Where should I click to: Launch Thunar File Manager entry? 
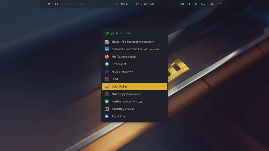(x=134, y=42)
